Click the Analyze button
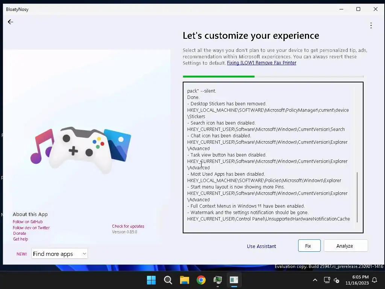 point(346,245)
